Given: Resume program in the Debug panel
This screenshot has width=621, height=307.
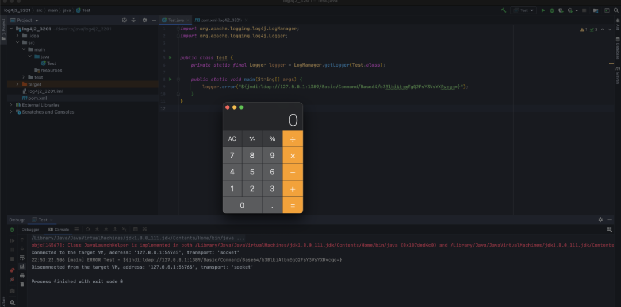Looking at the screenshot, I should (x=12, y=240).
